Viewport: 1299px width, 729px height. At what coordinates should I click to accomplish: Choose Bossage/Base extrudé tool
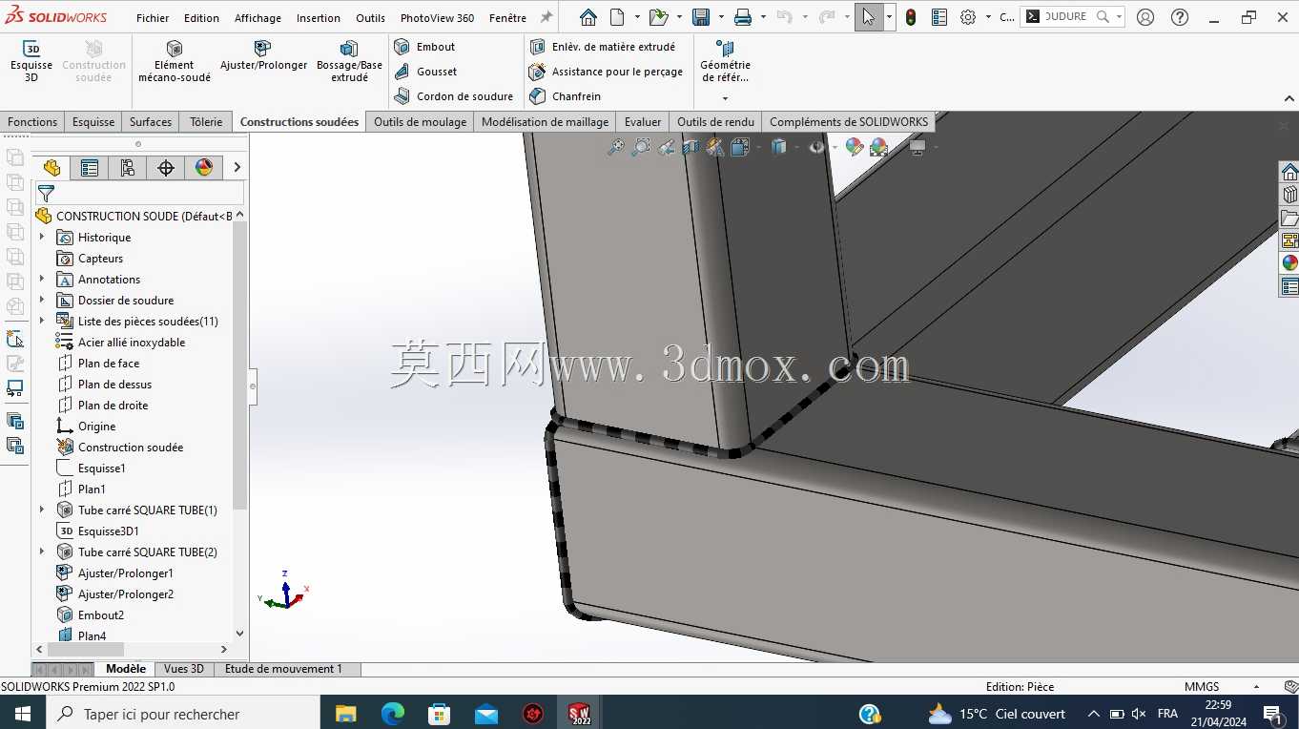pyautogui.click(x=349, y=61)
